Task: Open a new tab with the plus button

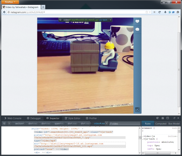Action: (x=43, y=7)
